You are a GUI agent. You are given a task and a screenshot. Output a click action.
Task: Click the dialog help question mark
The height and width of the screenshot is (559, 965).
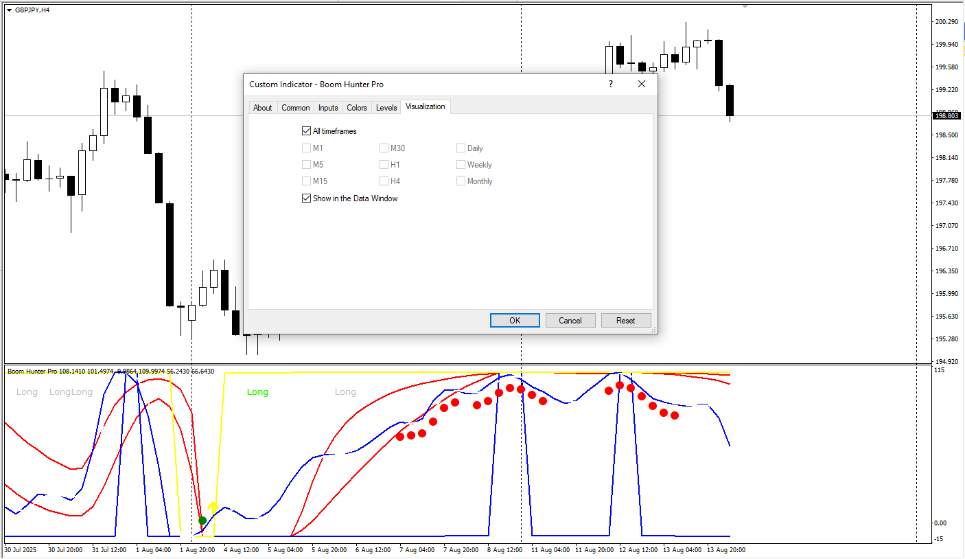pos(611,84)
